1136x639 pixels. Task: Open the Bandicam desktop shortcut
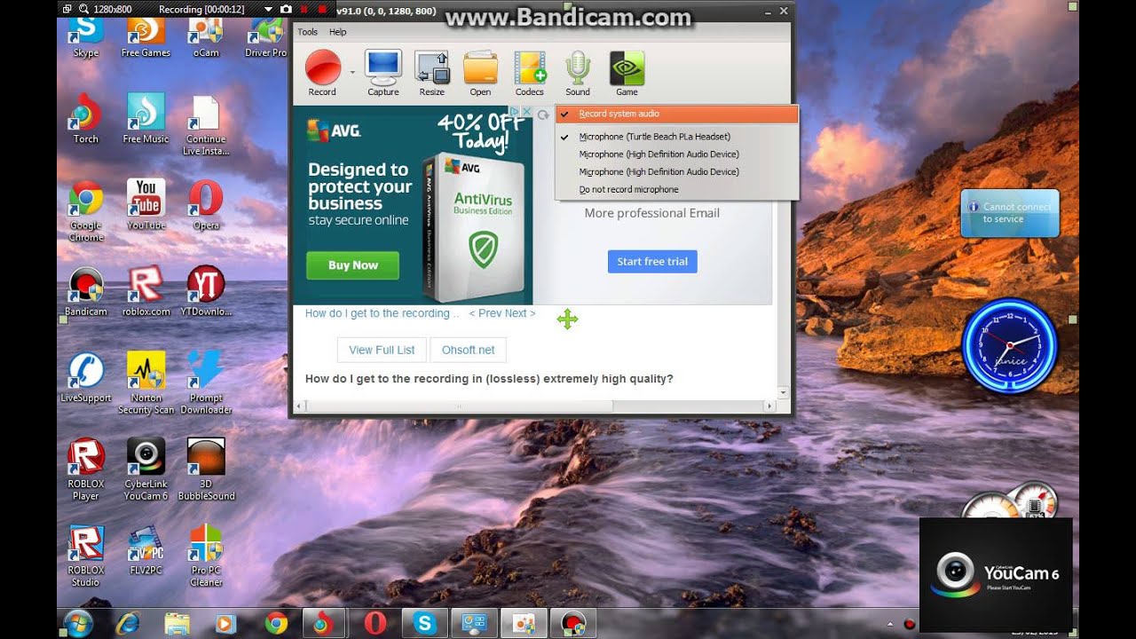[x=86, y=291]
